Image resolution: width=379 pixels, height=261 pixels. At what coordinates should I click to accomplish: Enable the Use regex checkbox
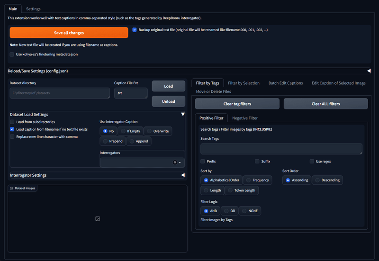[312, 161]
